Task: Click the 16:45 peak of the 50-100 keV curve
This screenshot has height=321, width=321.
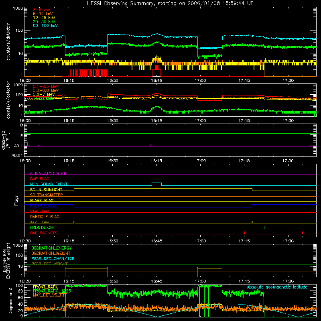Action: coord(157,34)
